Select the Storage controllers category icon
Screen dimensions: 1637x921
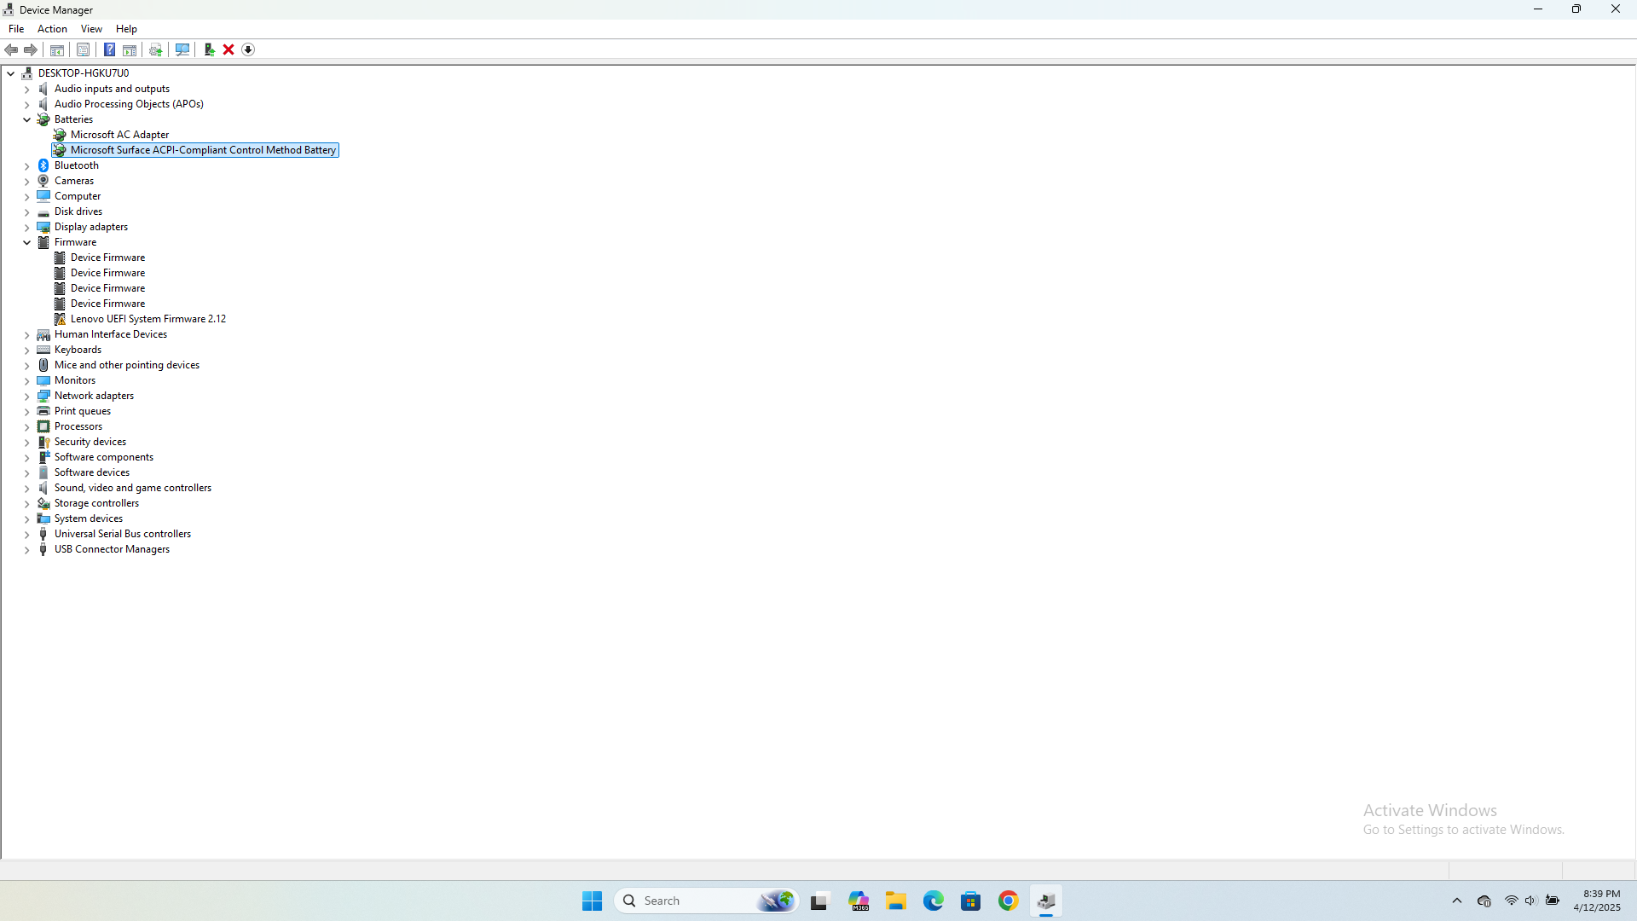tap(43, 503)
